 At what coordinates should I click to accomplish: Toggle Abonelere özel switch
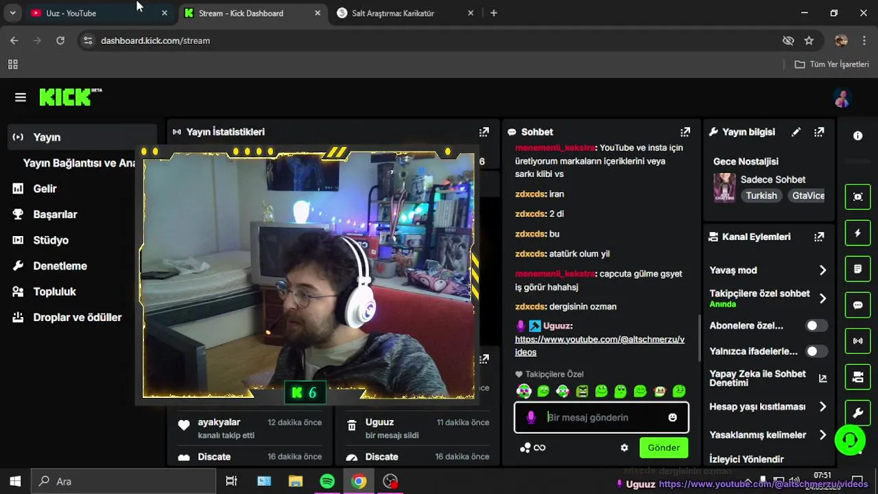(816, 326)
